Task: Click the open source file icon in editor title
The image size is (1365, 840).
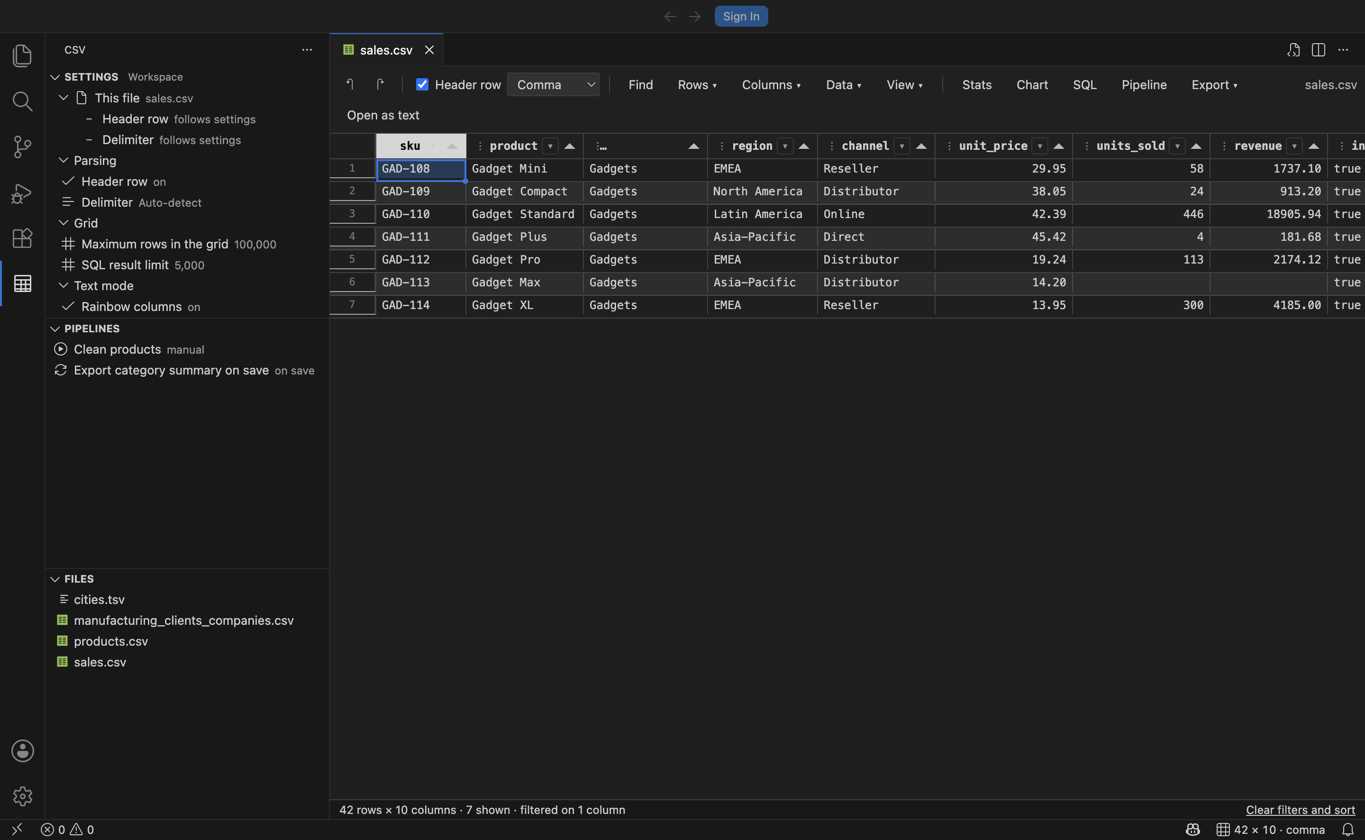Action: [1293, 50]
